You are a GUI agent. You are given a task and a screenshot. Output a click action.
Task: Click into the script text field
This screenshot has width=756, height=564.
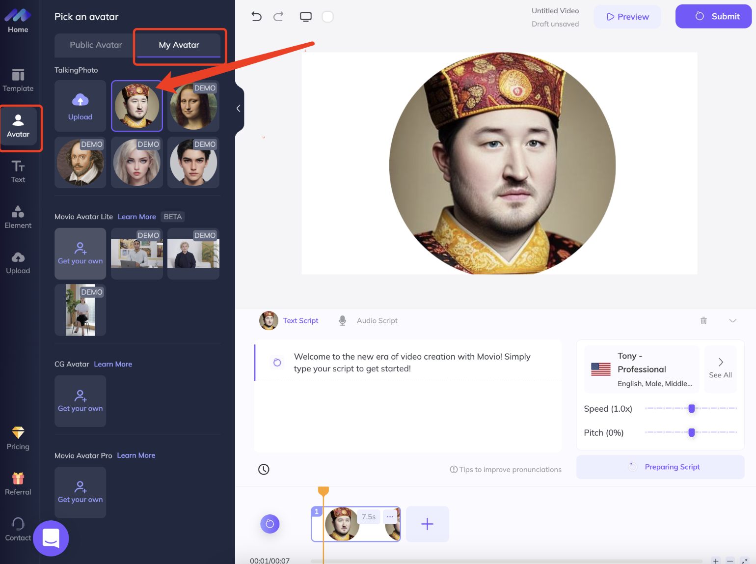pyautogui.click(x=408, y=396)
